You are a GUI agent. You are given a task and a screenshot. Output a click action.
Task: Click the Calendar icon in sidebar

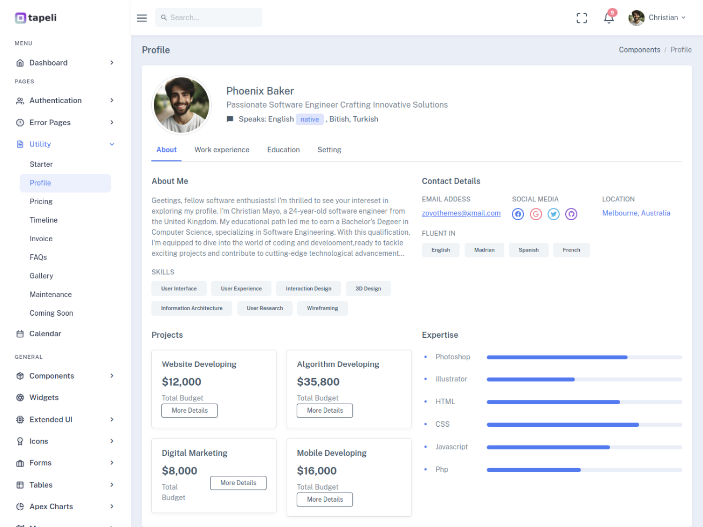click(20, 334)
